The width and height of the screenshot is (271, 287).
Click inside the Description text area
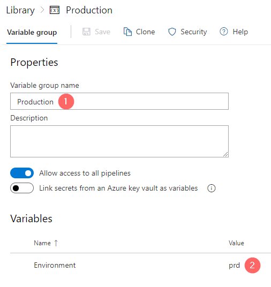coord(119,141)
